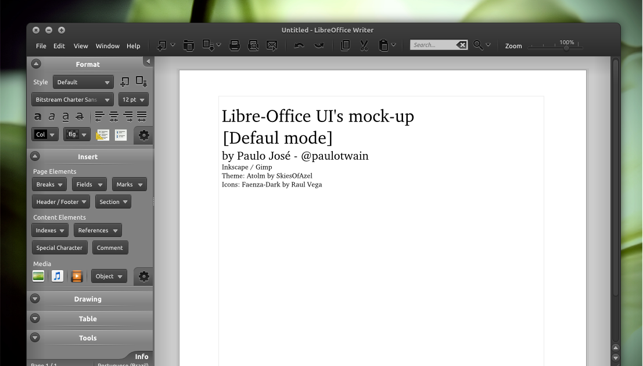This screenshot has width=643, height=366.
Task: Toggle underline text formatting
Action: (x=66, y=117)
